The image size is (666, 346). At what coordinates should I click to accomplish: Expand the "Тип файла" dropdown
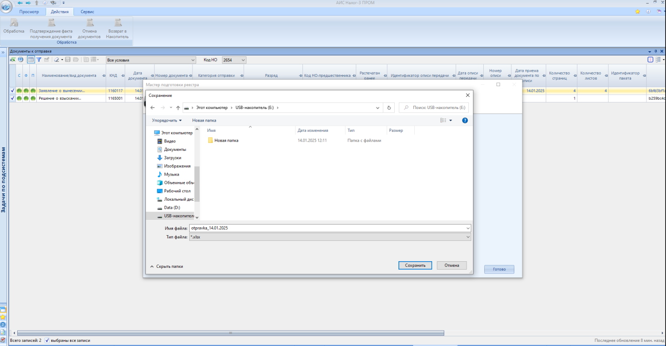[x=468, y=237]
